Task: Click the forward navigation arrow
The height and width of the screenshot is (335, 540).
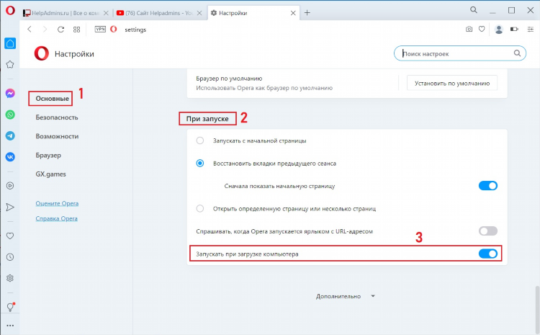Action: tap(45, 30)
